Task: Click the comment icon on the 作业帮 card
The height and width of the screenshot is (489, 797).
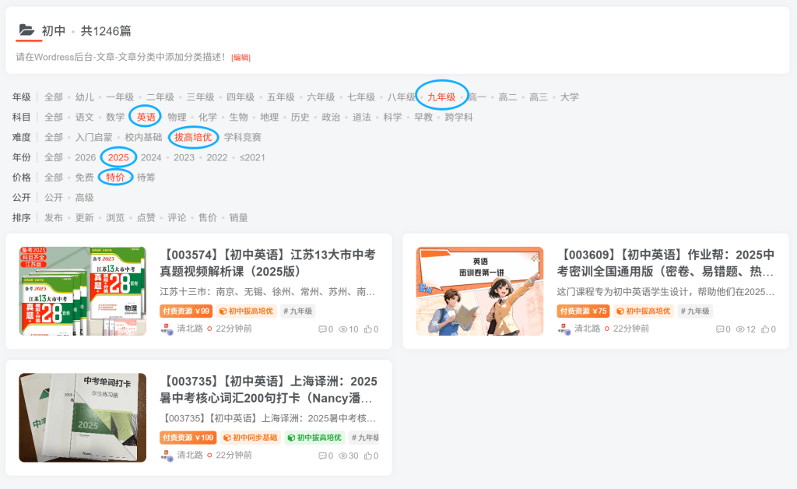Action: point(720,329)
